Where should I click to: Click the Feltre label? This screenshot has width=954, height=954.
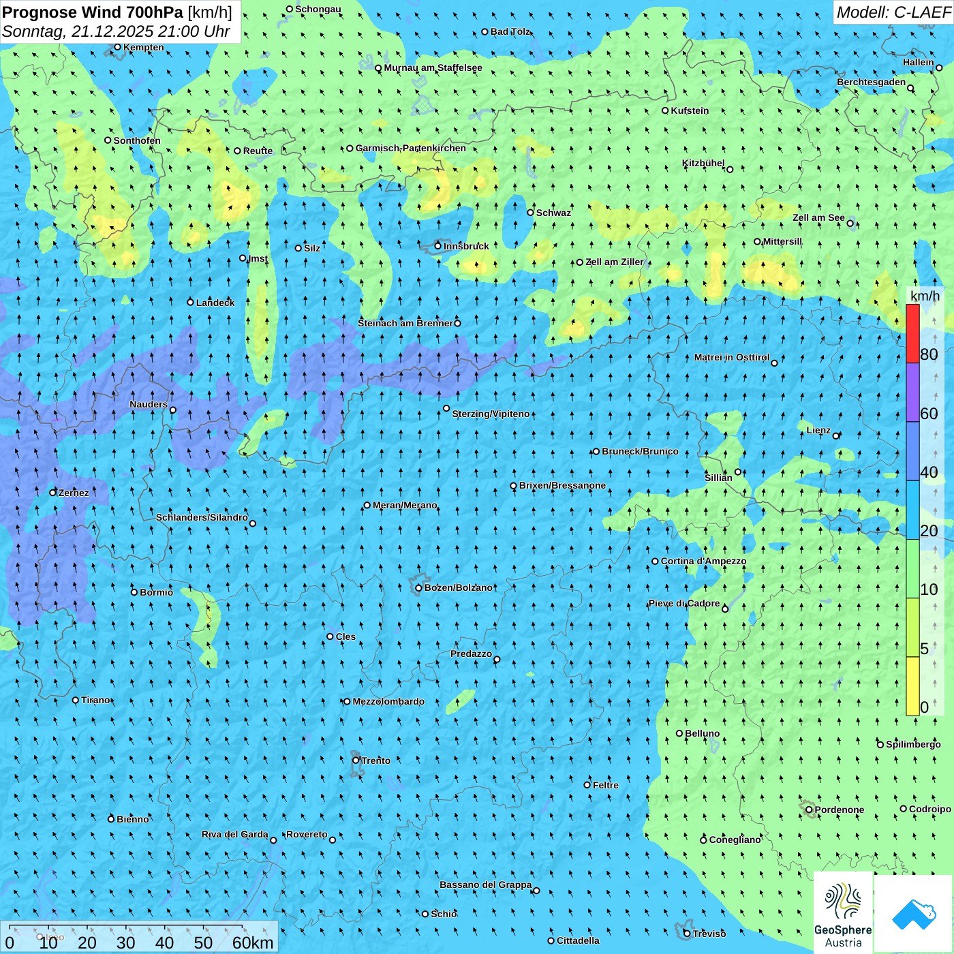click(x=606, y=785)
